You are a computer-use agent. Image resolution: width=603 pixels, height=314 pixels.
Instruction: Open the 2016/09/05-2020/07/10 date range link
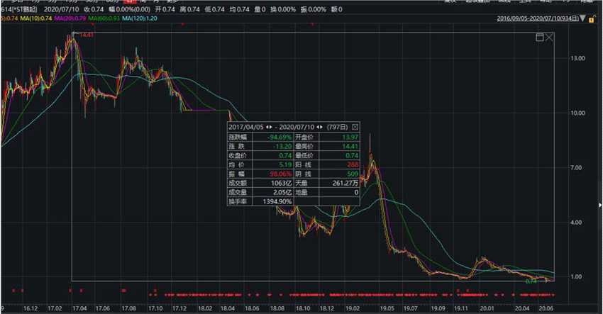(x=537, y=18)
